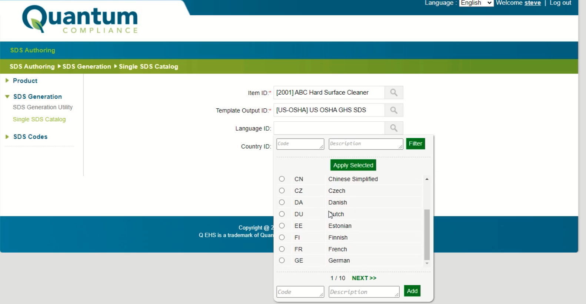Go to SDS Generation breadcrumb

pyautogui.click(x=87, y=67)
